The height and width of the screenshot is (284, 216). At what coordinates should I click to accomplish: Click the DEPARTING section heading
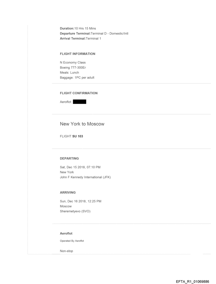pos(69,158)
